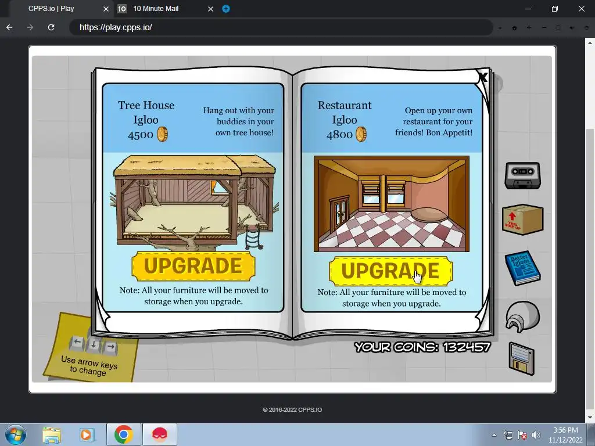Screen dimensions: 595x446
Task: Click the right arrow key on sticky note
Action: tap(110, 347)
